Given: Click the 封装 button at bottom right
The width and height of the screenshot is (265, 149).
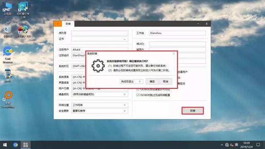Looking at the screenshot, I should (x=193, y=111).
